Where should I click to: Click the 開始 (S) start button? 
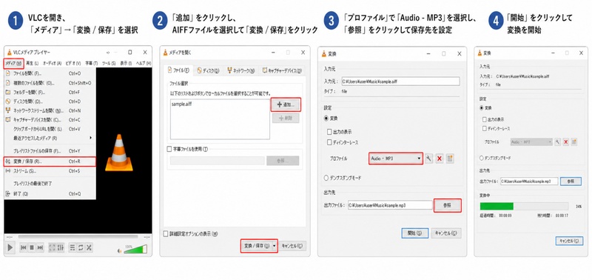tap(414, 233)
